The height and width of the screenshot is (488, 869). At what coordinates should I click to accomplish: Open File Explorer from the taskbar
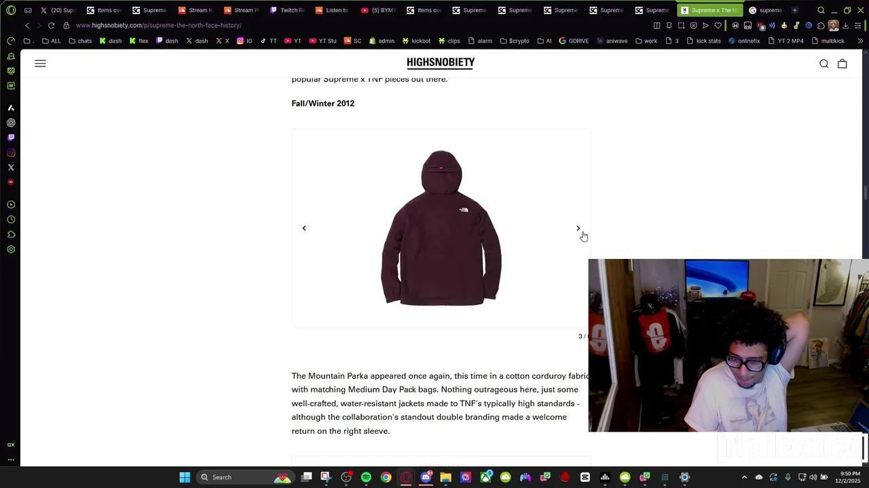click(445, 477)
